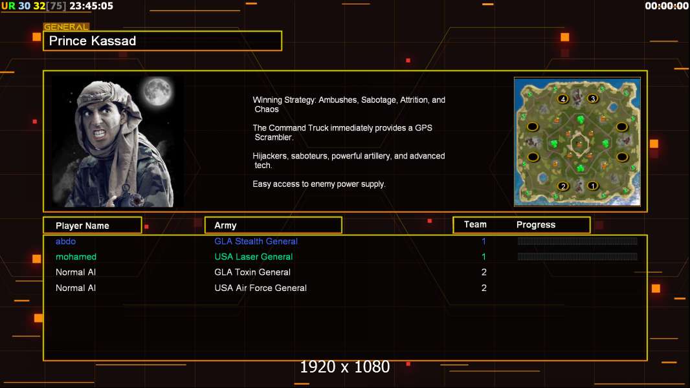The width and height of the screenshot is (690, 388).
Task: Click GLA Toxin General army entry
Action: (x=252, y=272)
